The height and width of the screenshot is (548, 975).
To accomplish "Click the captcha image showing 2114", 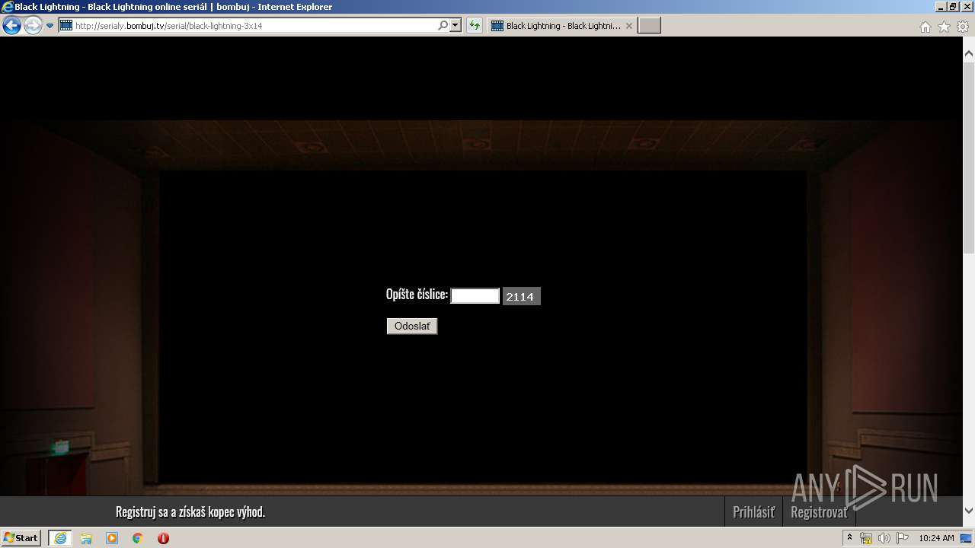I will [x=521, y=296].
